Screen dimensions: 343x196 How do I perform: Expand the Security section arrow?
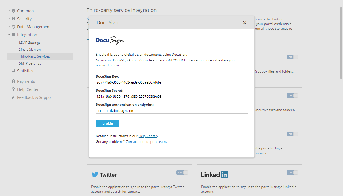pos(9,19)
